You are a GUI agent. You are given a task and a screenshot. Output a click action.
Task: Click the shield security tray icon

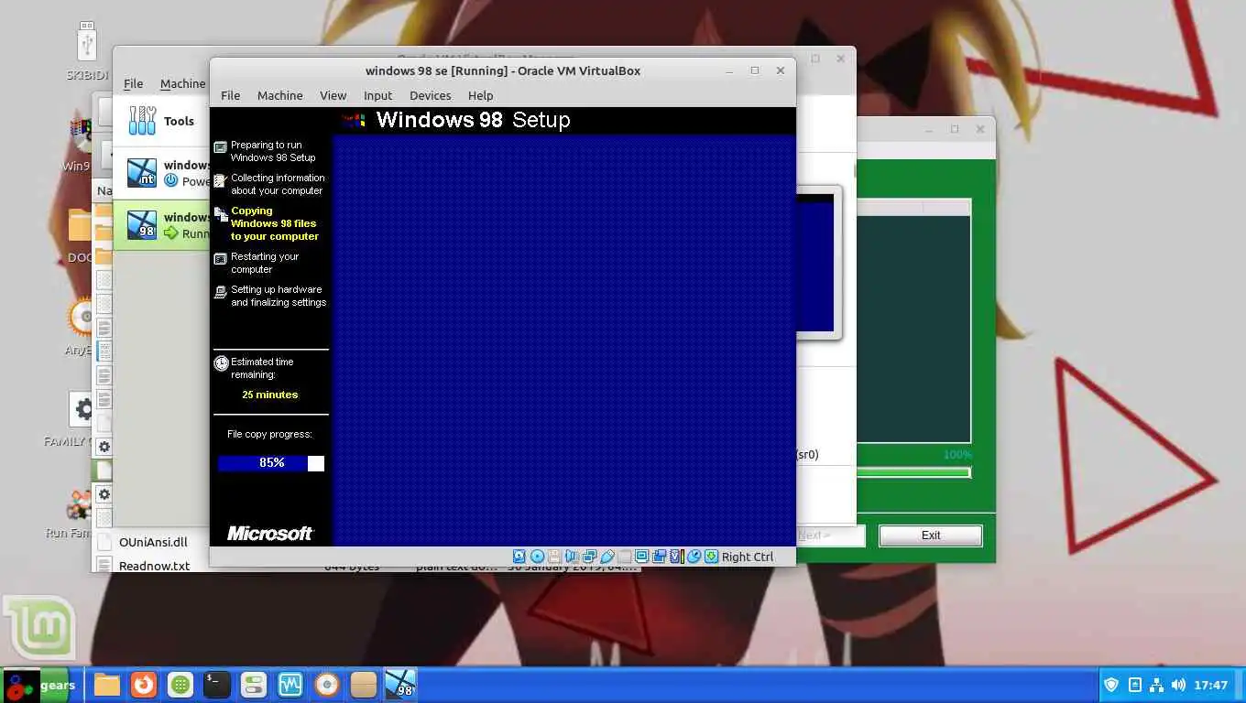[1111, 685]
